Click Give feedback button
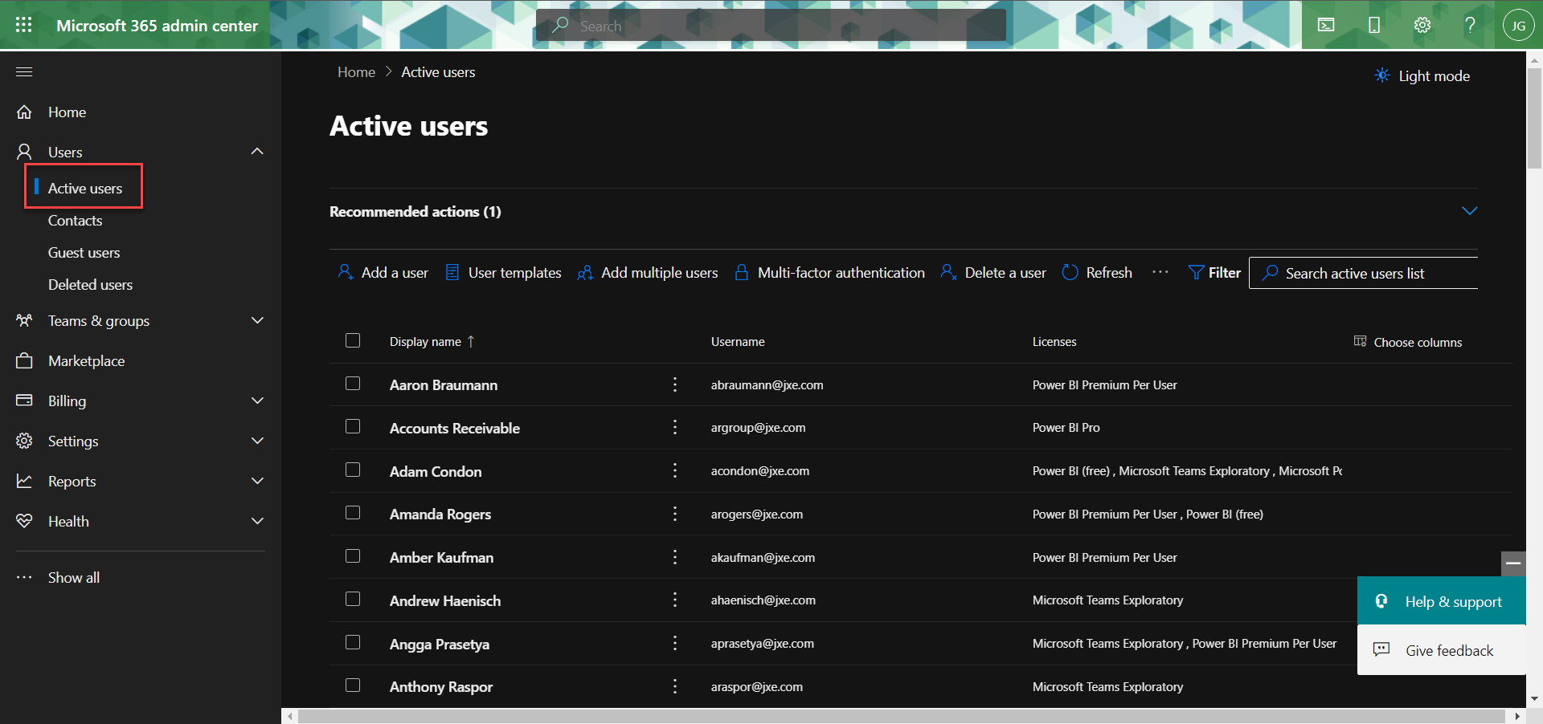Image resolution: width=1543 pixels, height=724 pixels. (x=1442, y=650)
